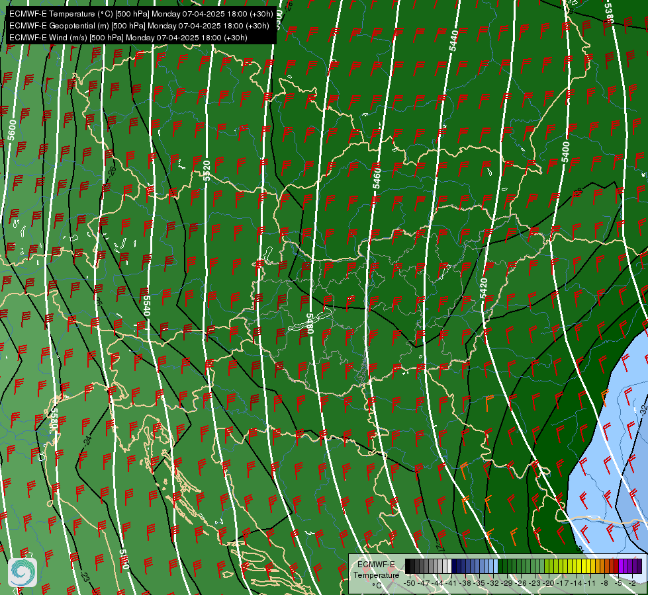Image resolution: width=648 pixels, height=595 pixels.
Task: Click the -35 value in the legend
Action: (x=479, y=583)
